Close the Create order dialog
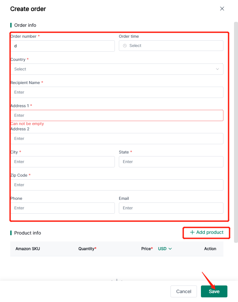 [x=222, y=9]
